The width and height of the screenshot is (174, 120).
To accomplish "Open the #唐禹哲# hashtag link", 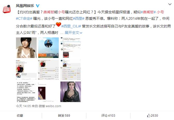I will pyautogui.click(x=148, y=12).
